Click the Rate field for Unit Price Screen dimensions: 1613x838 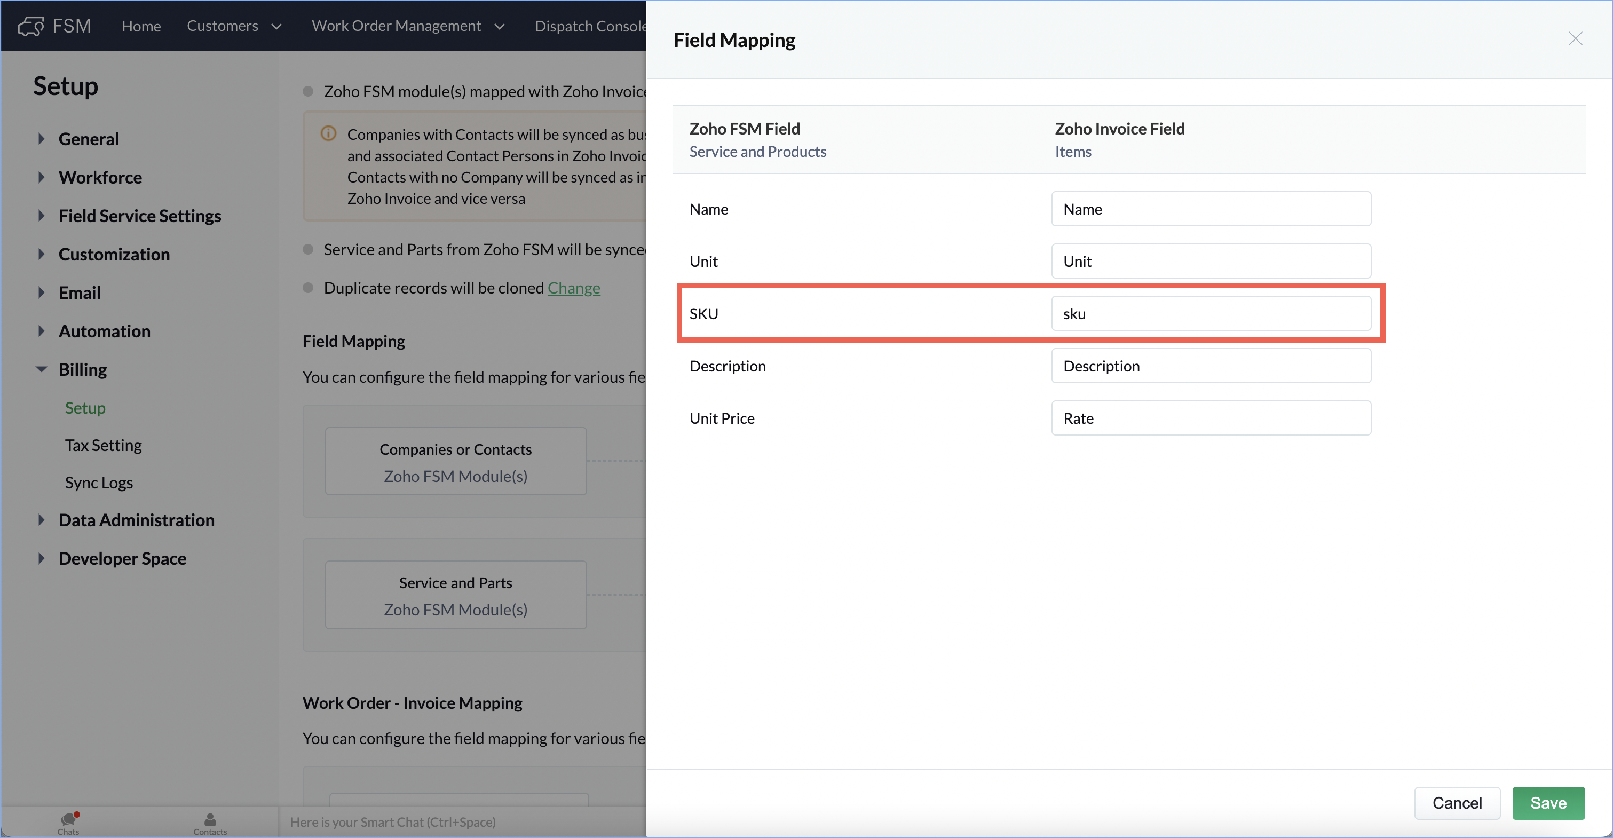1211,418
